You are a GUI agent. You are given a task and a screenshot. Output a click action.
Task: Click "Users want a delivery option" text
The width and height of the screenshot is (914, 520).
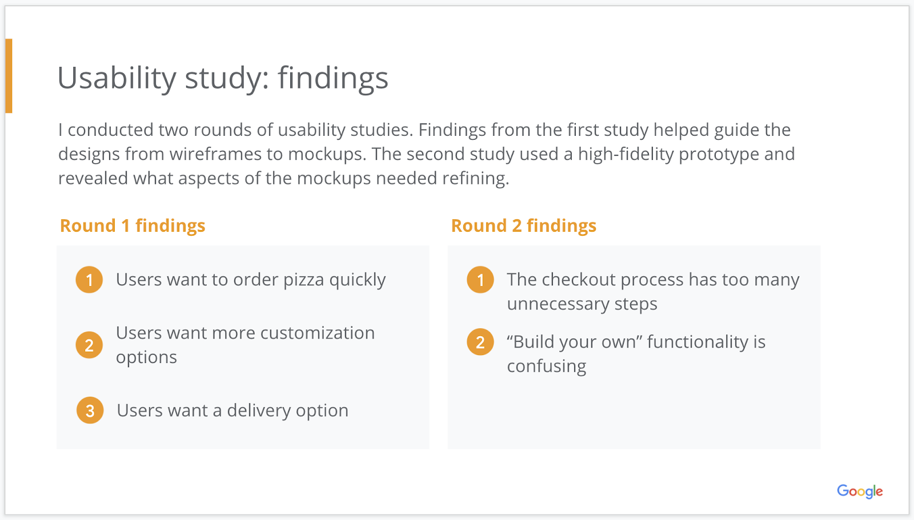232,410
